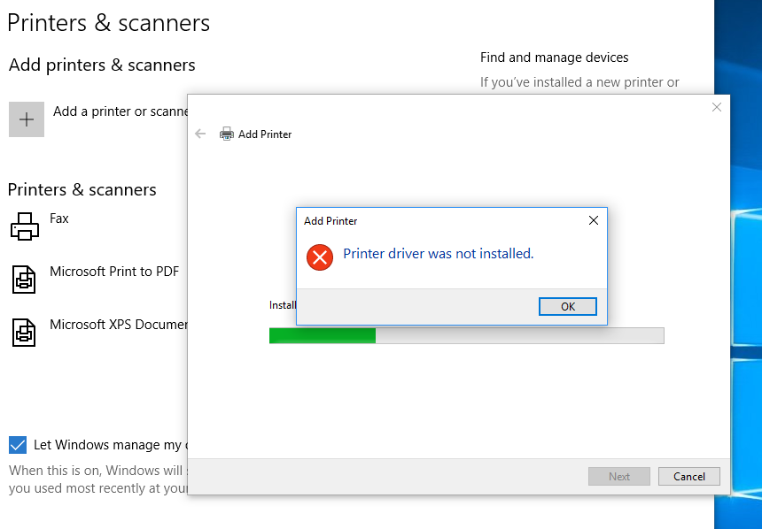Close the error message dialog with X

click(594, 220)
